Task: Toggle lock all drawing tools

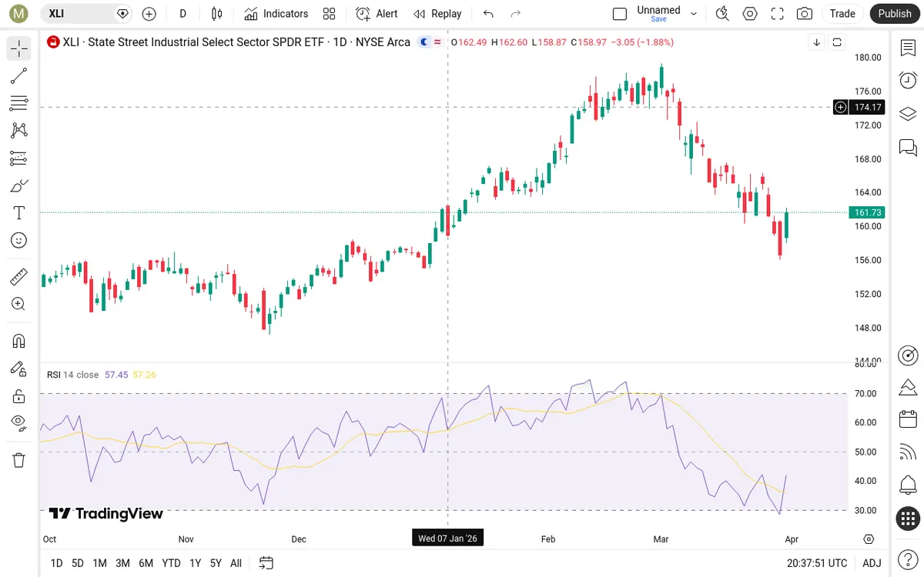Action: [19, 396]
